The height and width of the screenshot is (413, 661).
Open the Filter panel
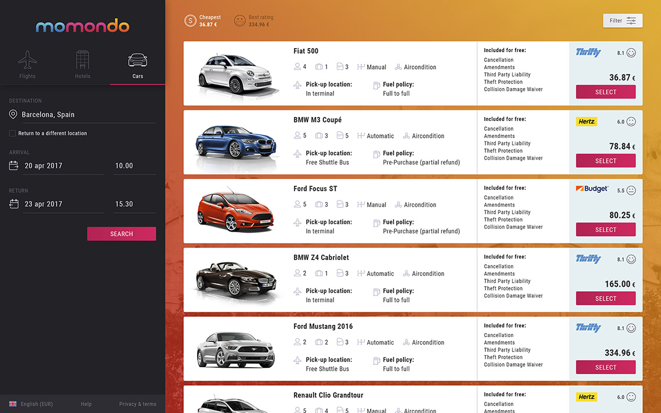point(623,21)
